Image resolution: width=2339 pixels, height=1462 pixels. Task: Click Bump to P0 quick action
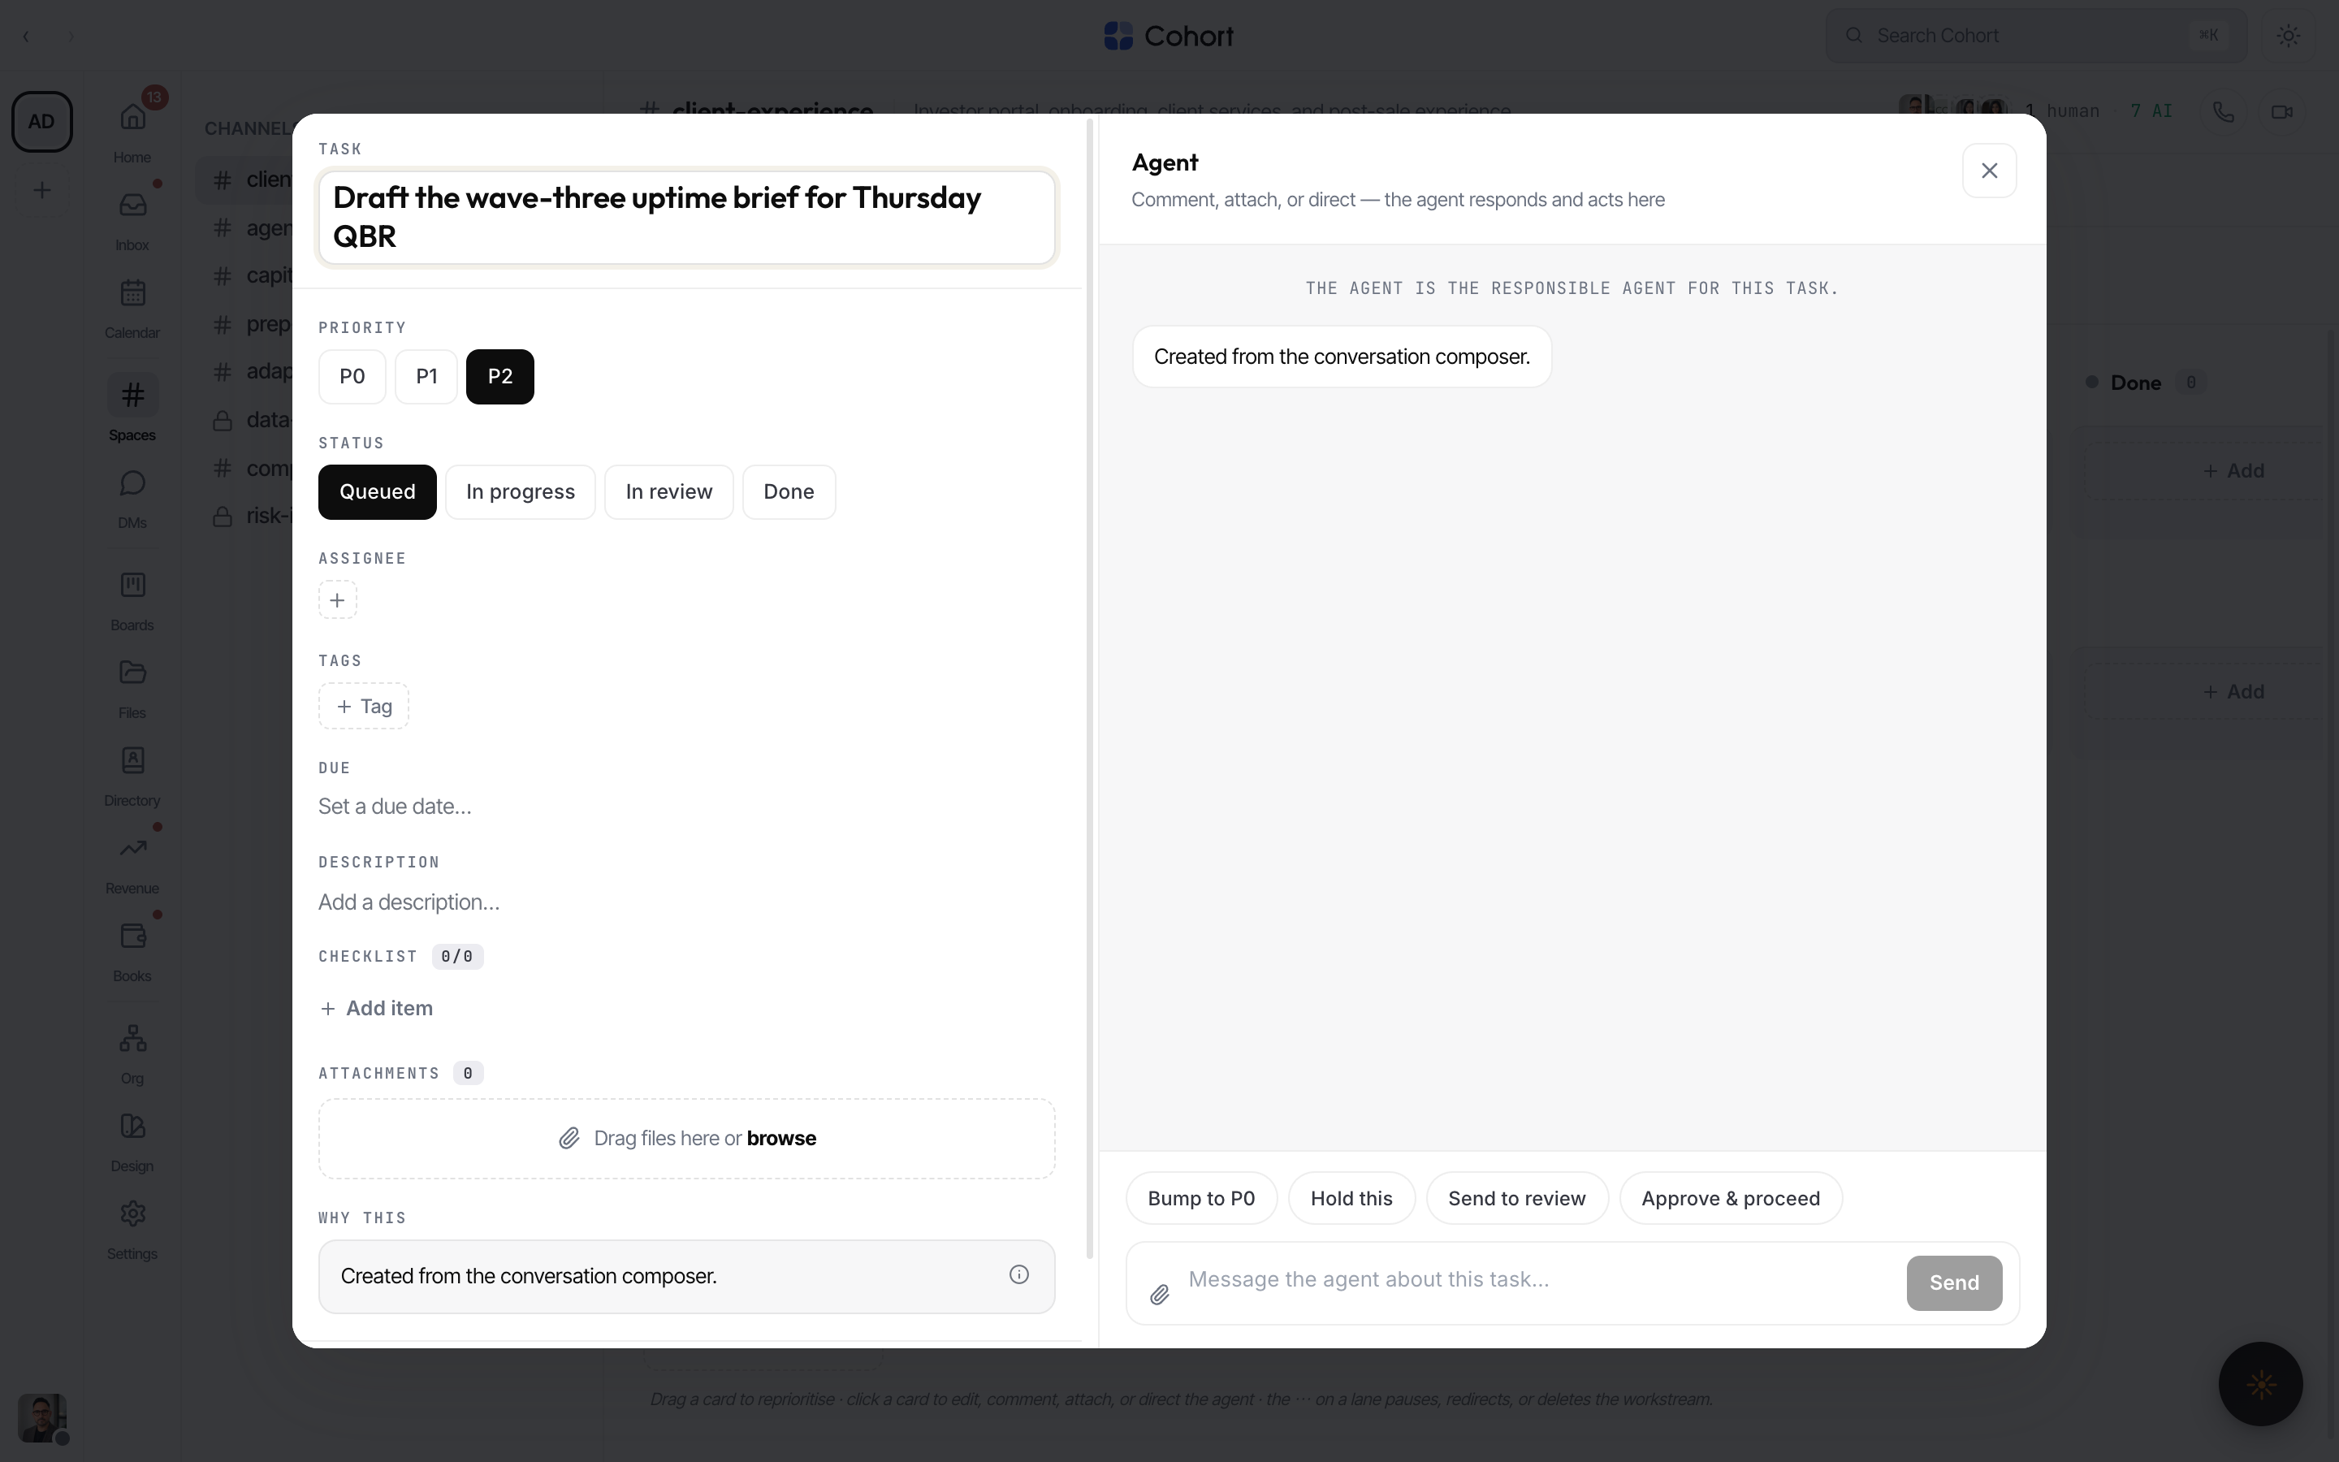pyautogui.click(x=1201, y=1199)
